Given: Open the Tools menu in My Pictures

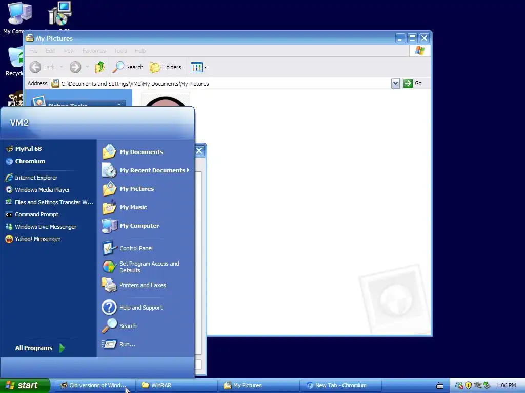Looking at the screenshot, I should pos(120,51).
